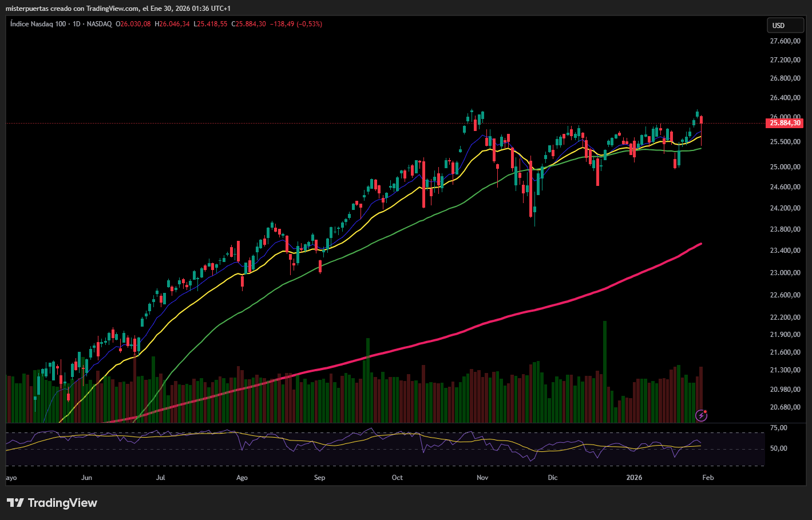The image size is (812, 520).
Task: Click the 25.000,00 price axis label
Action: pyautogui.click(x=785, y=167)
